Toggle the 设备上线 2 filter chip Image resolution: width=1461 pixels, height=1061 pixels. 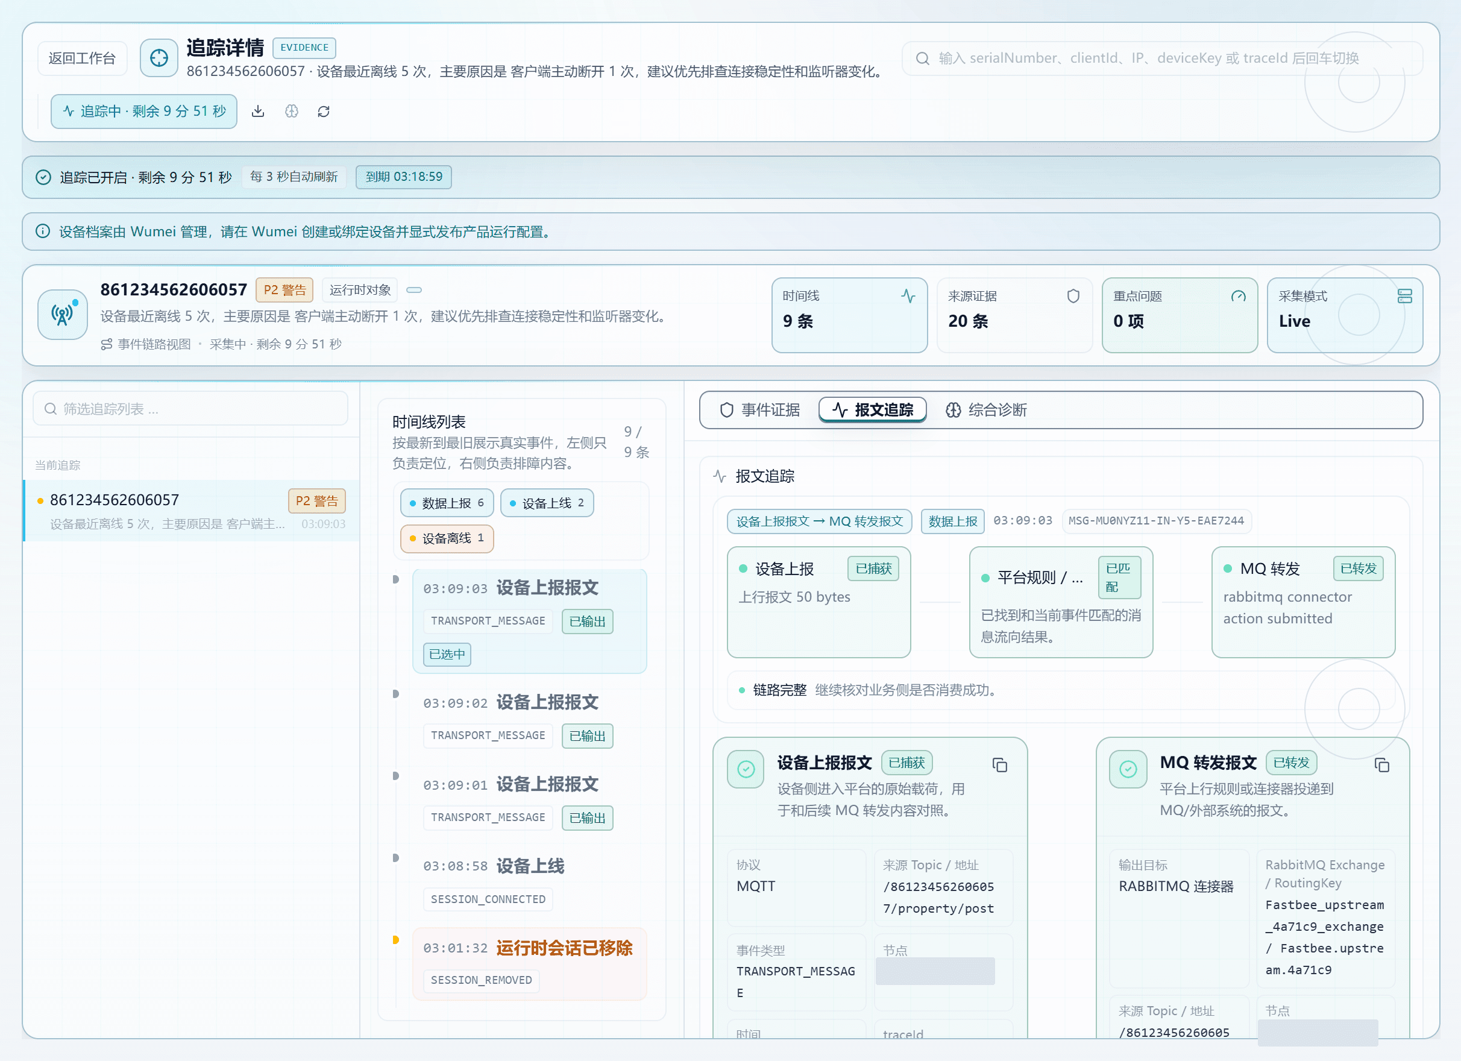547,503
